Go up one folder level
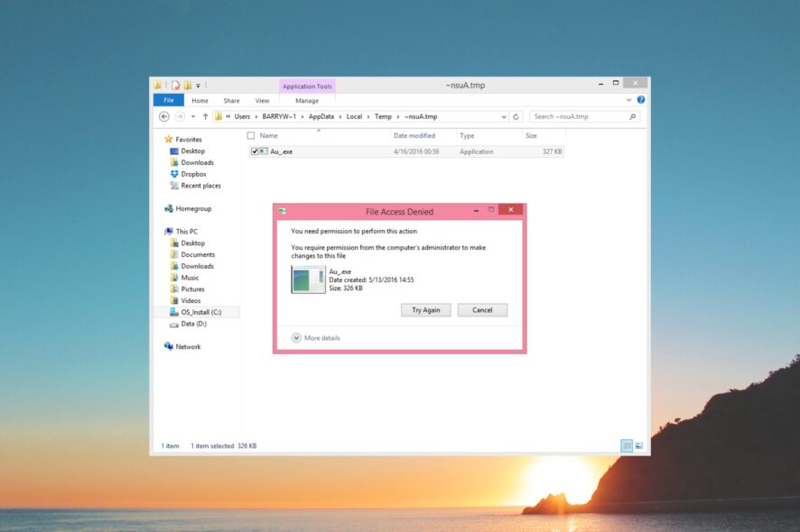This screenshot has width=800, height=532. (205, 116)
